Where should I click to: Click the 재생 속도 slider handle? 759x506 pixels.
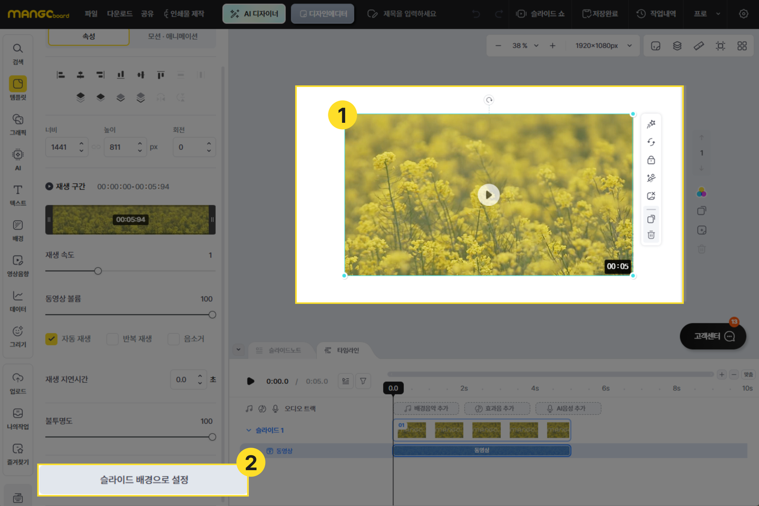98,271
